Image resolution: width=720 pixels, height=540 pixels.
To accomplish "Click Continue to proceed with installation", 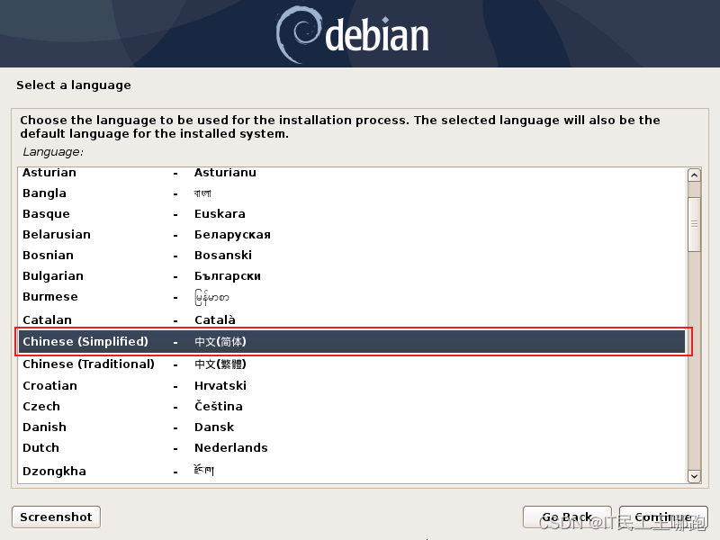I will pos(662,517).
